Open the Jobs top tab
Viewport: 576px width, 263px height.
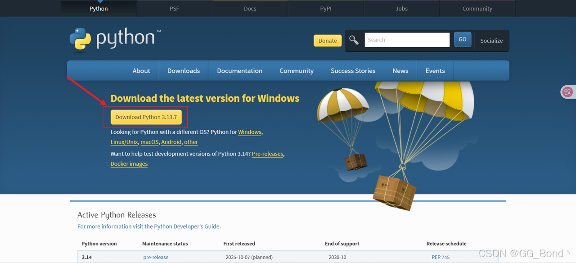[402, 9]
